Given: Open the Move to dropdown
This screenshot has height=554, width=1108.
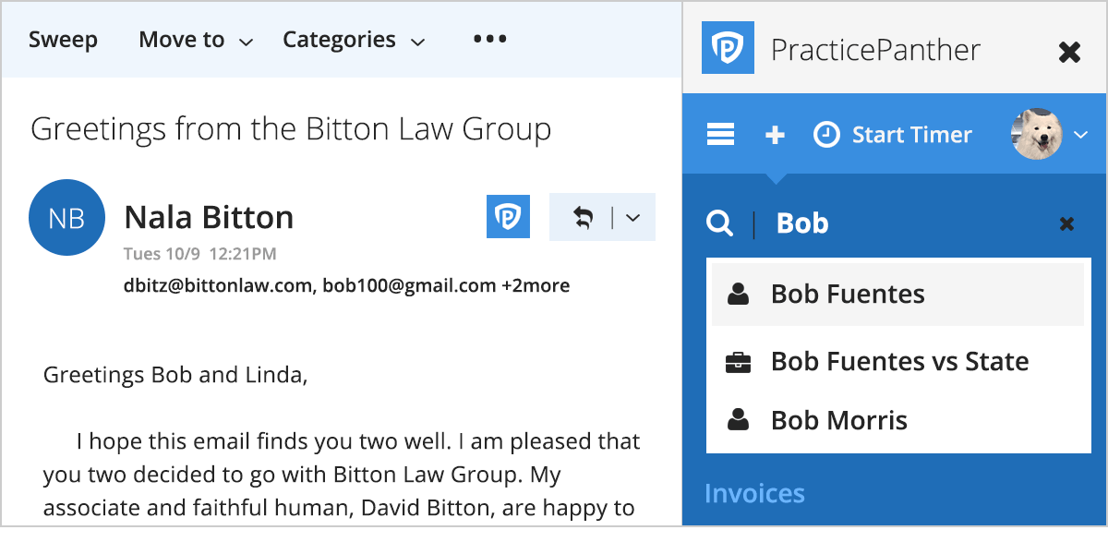Looking at the screenshot, I should click(196, 40).
